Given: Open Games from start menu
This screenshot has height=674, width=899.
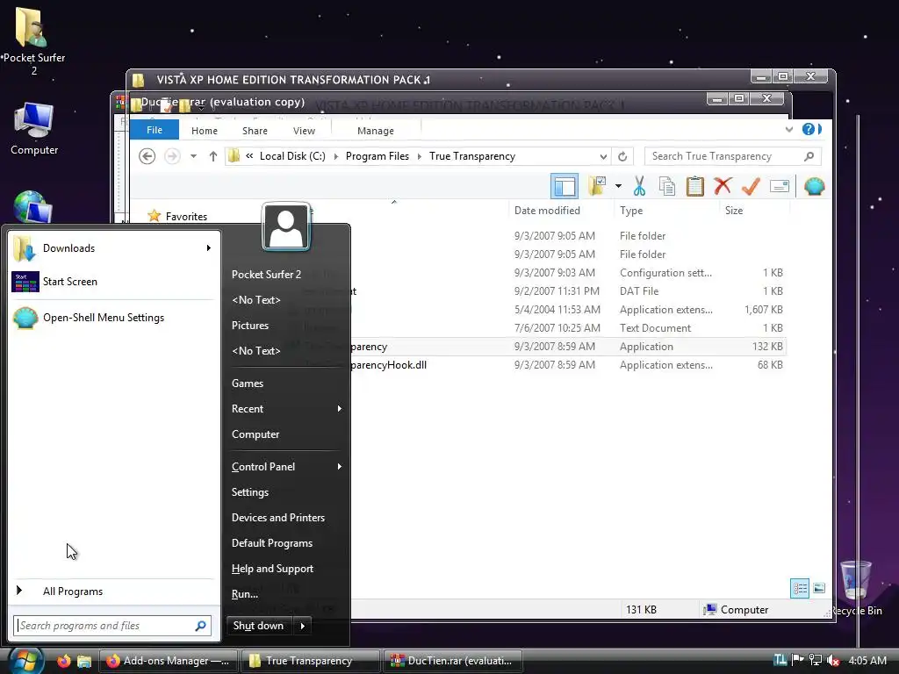Looking at the screenshot, I should [247, 384].
